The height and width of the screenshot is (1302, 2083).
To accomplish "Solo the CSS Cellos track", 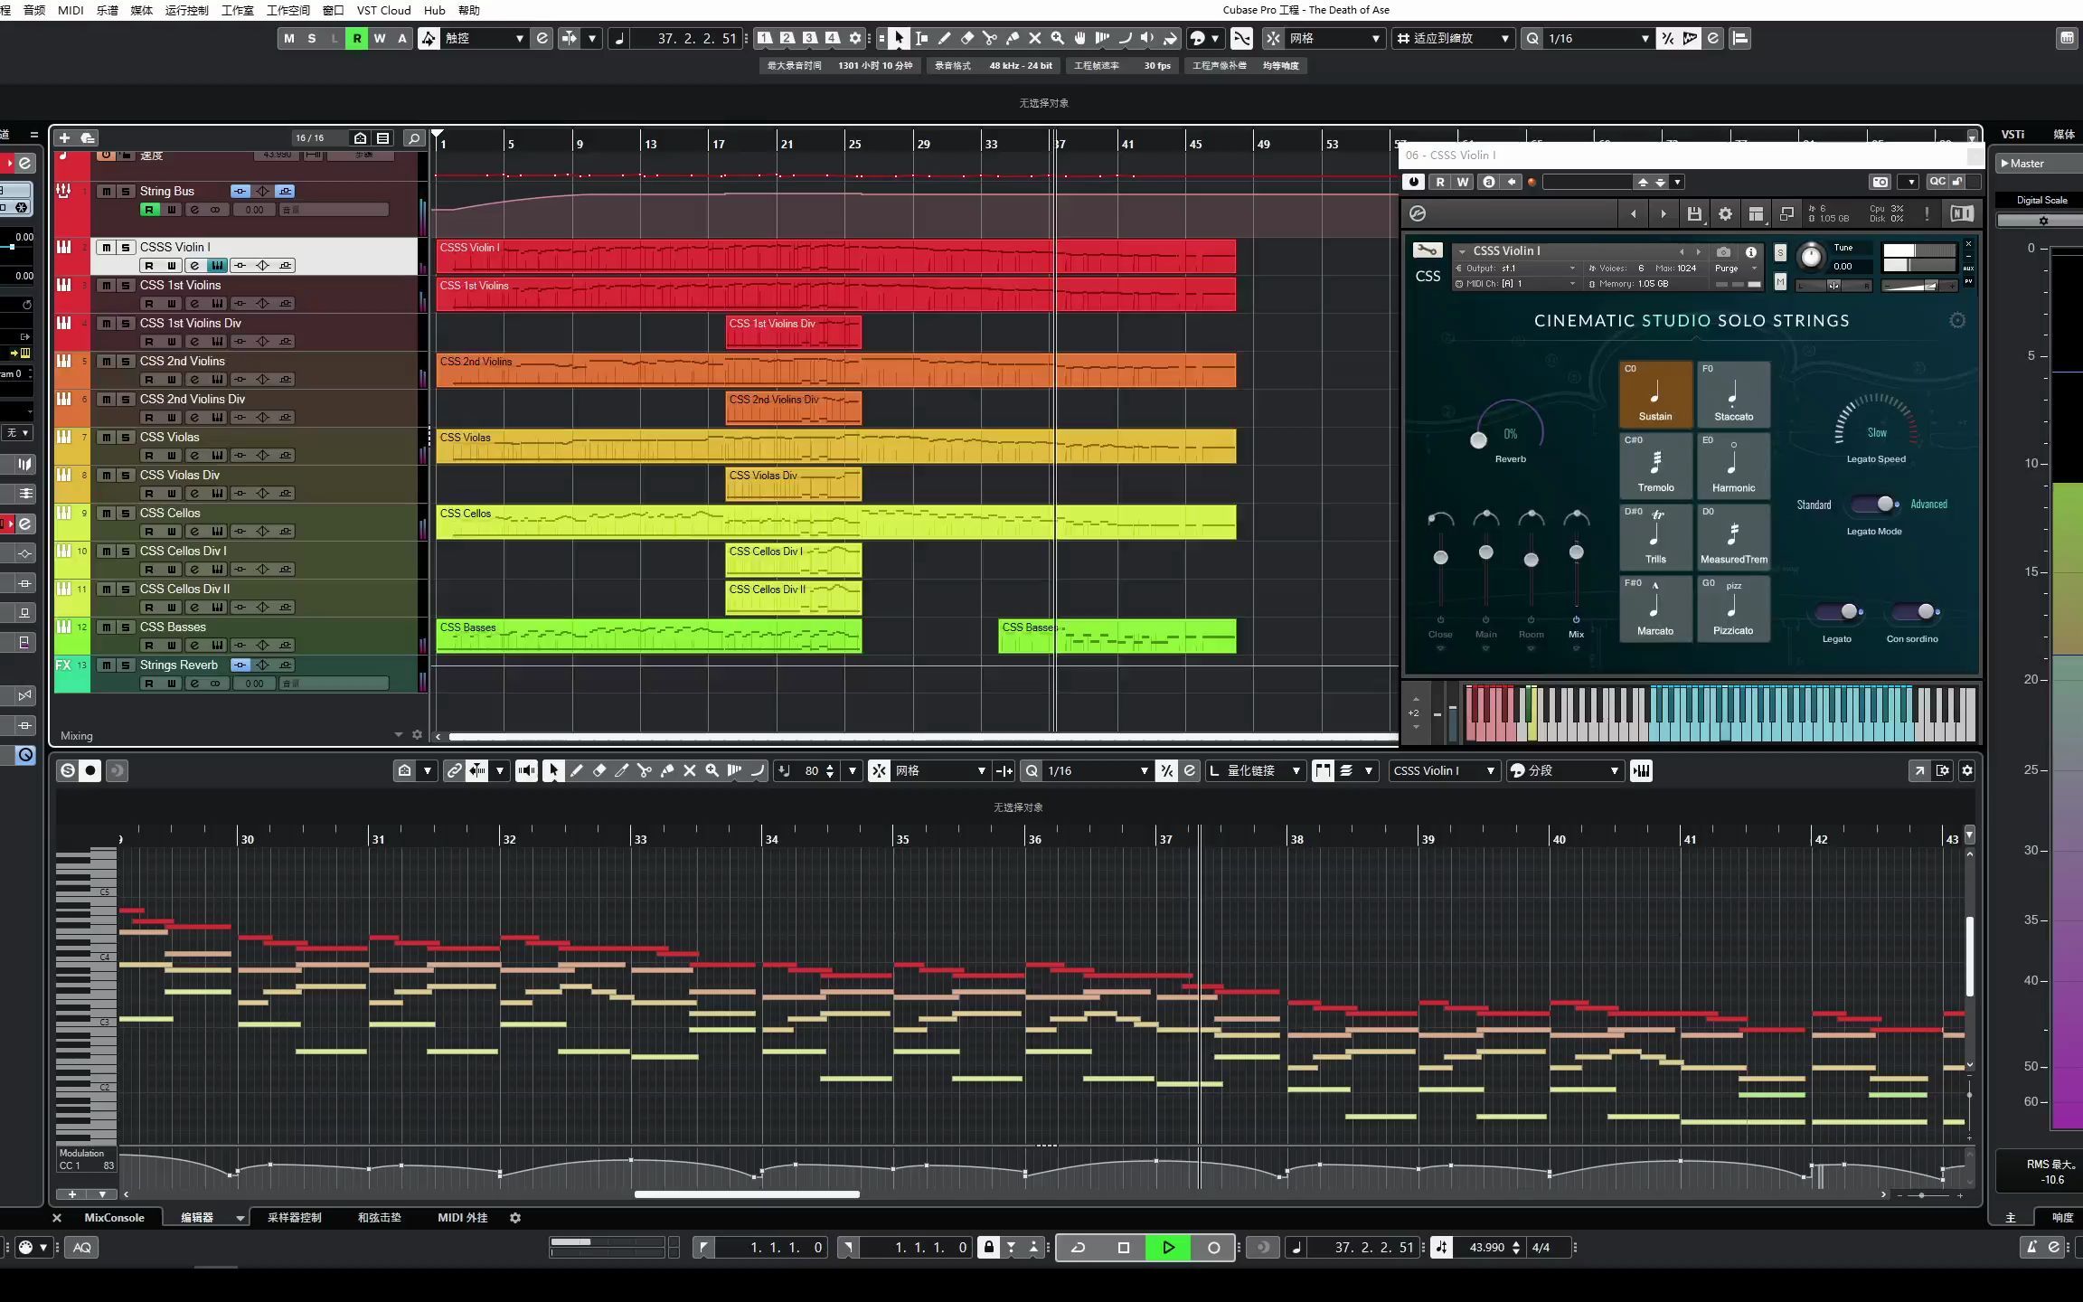I will [x=126, y=513].
